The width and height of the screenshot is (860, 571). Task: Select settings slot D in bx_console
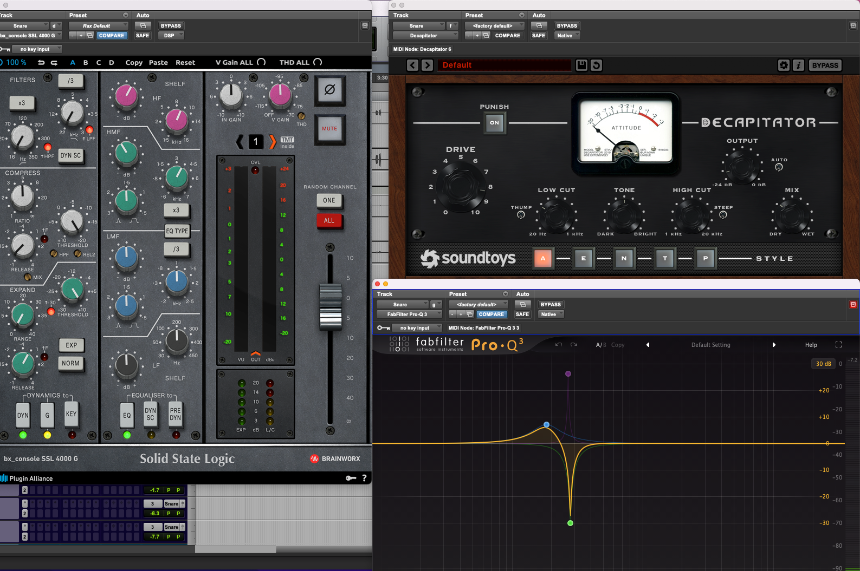[112, 63]
